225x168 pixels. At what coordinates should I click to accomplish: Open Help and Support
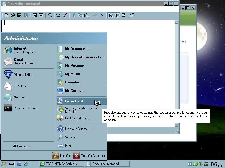[82, 129]
